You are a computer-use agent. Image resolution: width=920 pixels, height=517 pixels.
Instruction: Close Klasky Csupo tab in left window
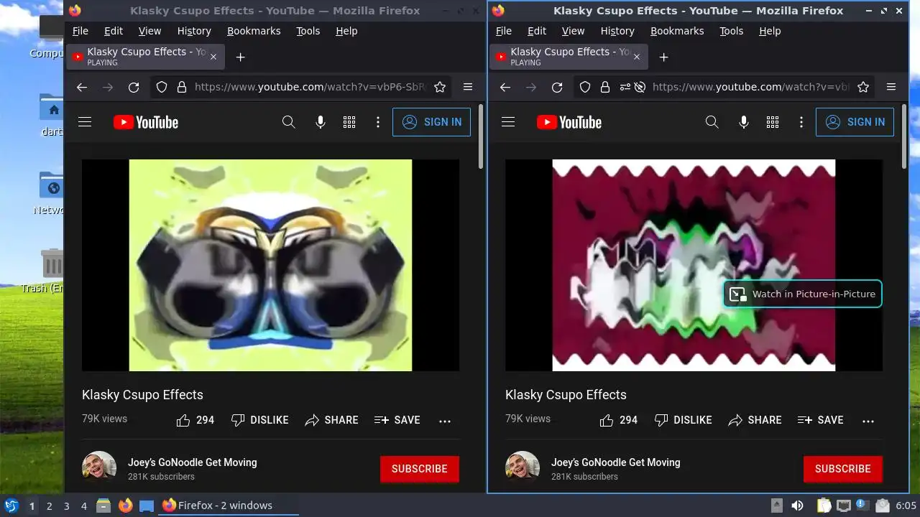[213, 57]
